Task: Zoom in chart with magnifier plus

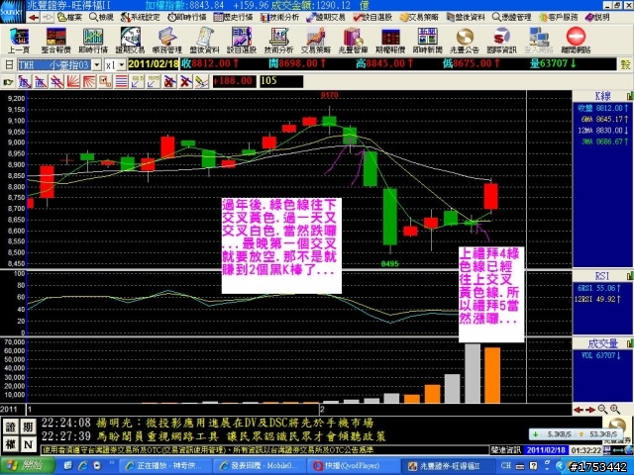Action: [x=614, y=409]
